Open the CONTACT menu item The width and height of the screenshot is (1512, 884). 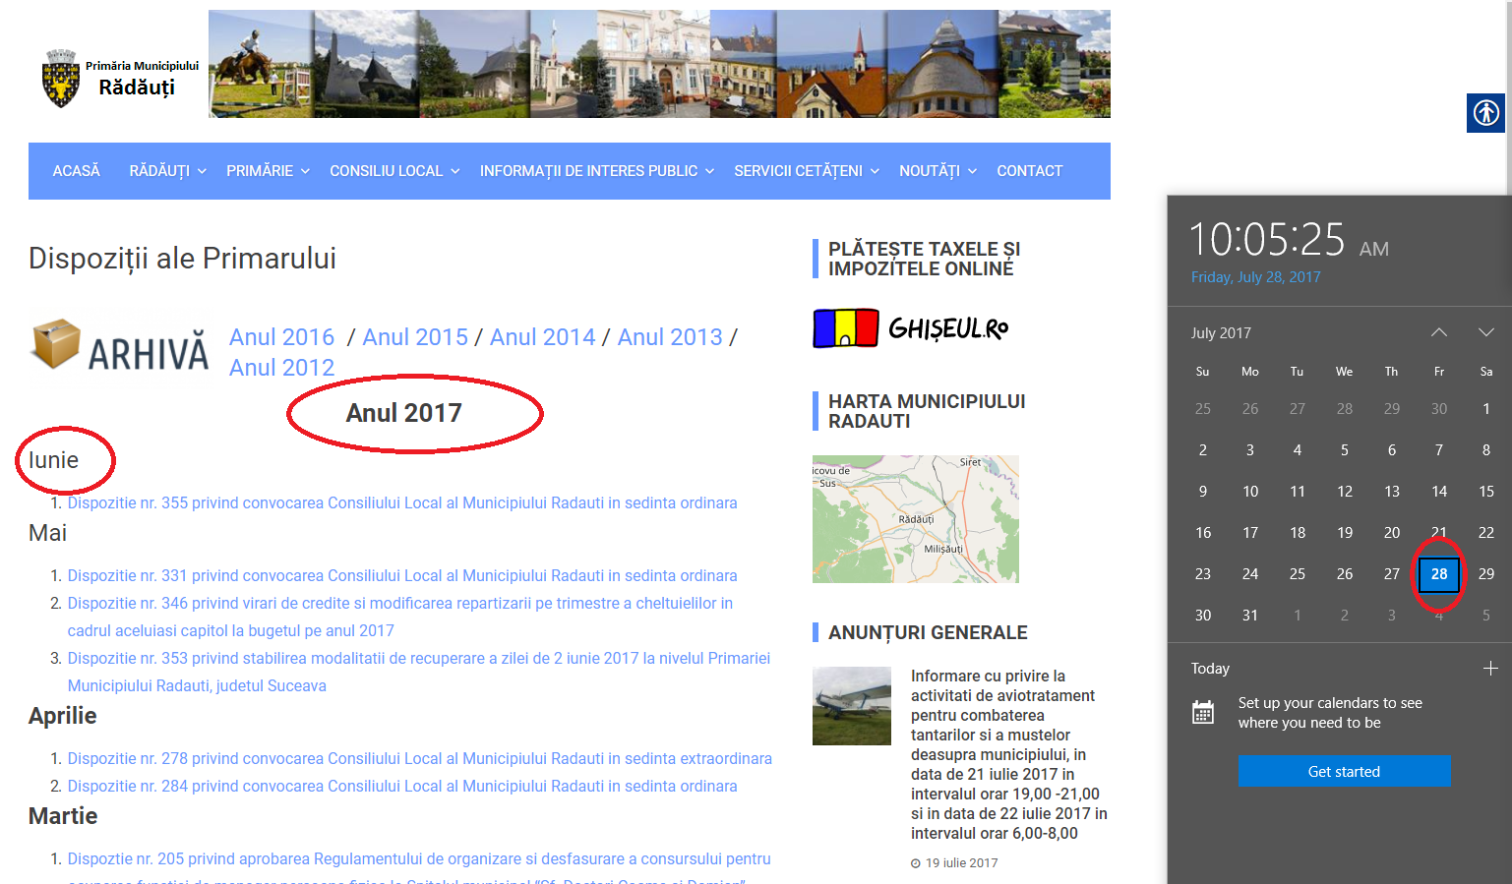1029,171
